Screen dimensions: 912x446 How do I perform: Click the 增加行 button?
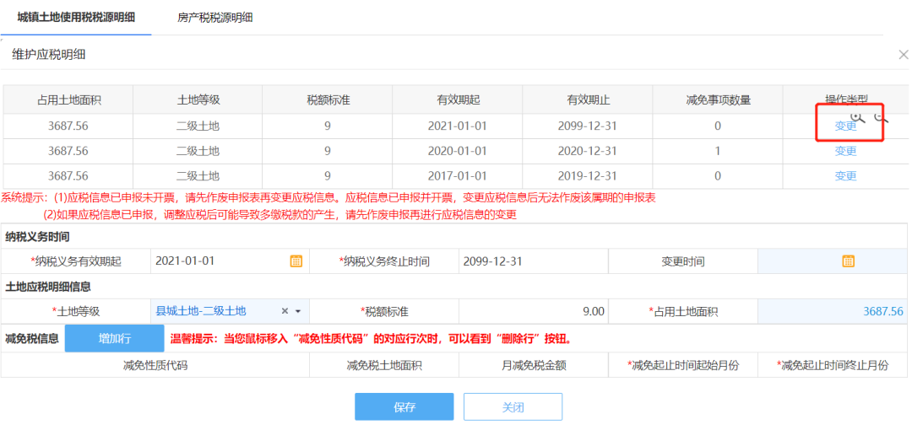(115, 339)
